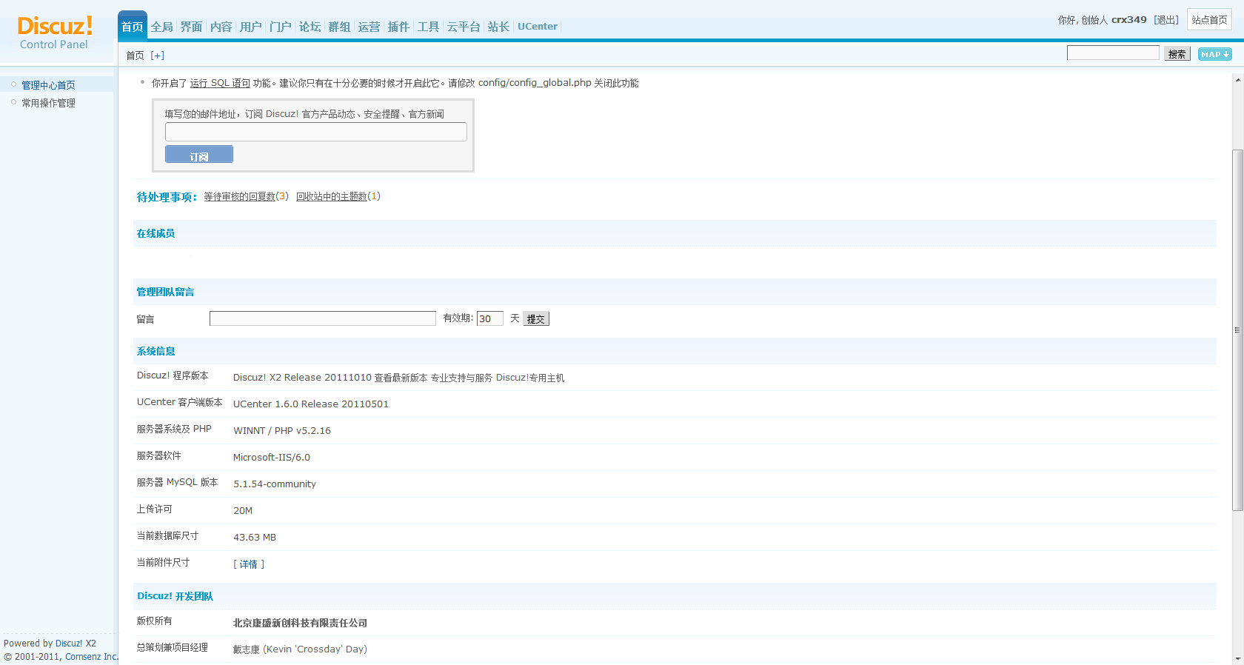
Task: Open Discuz!专用主机 link
Action: coord(530,378)
